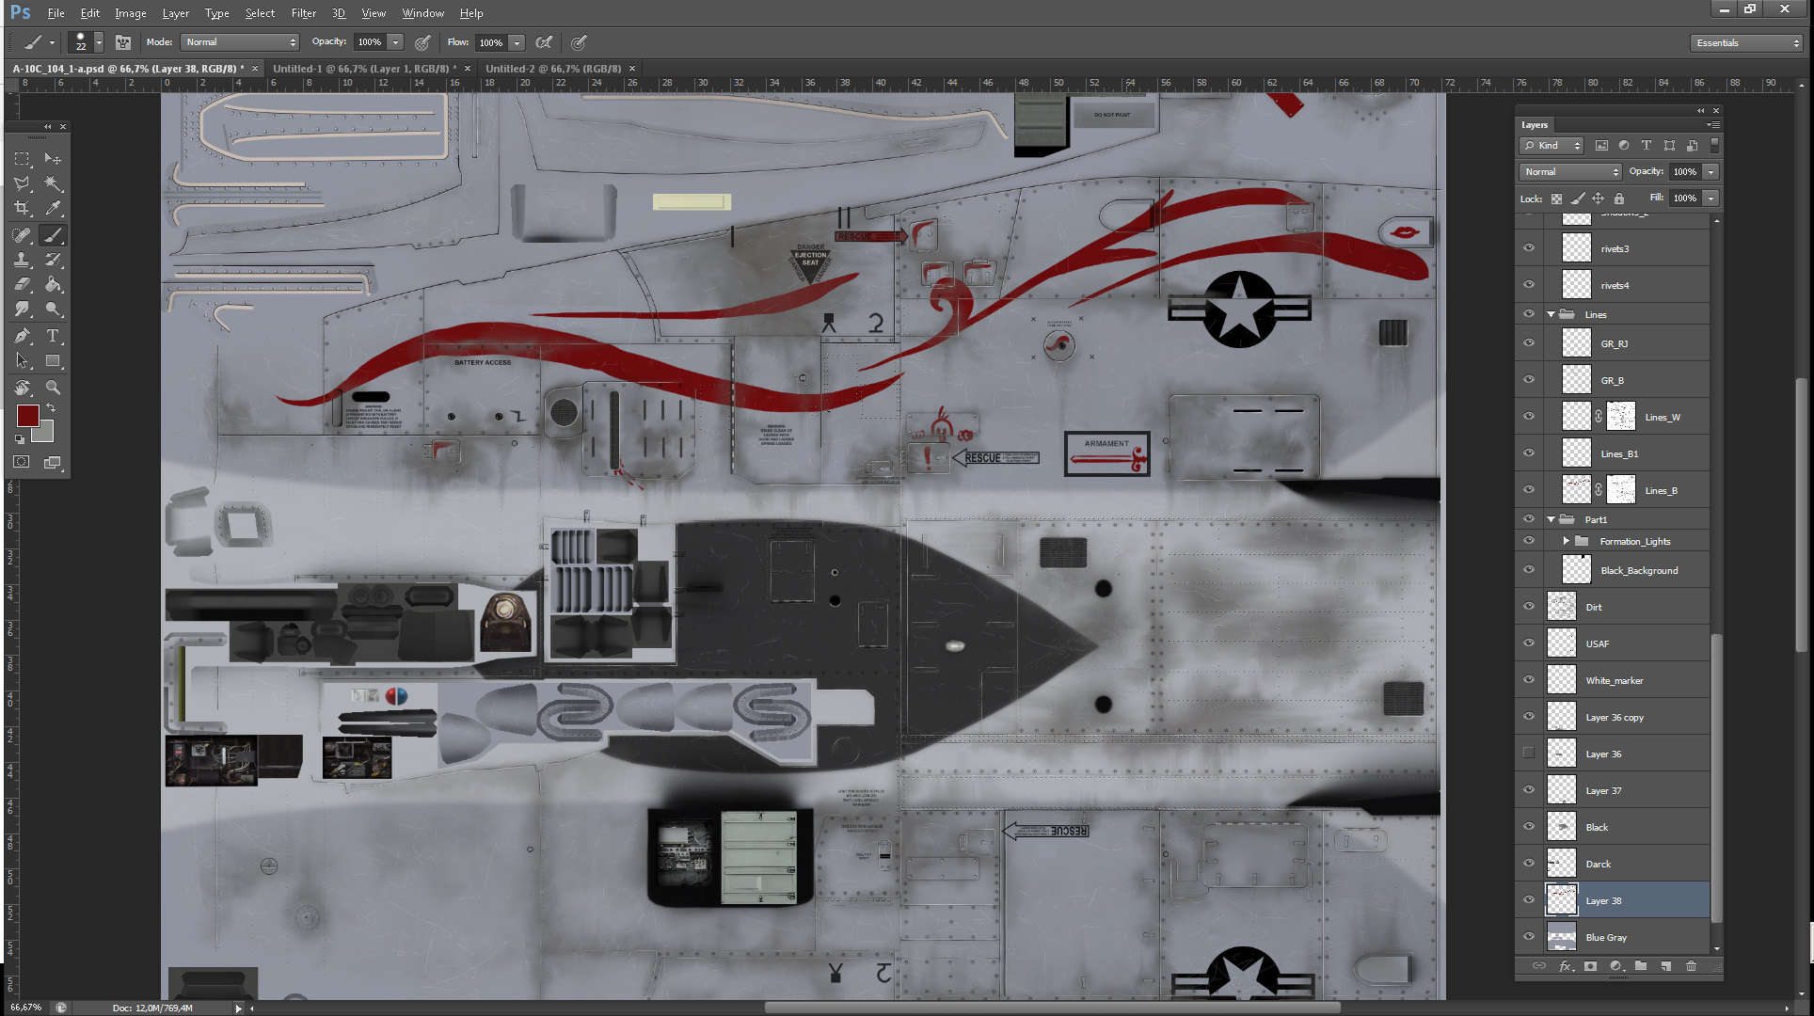The height and width of the screenshot is (1016, 1814).
Task: Open the Essentials workspace switcher
Action: (1746, 43)
